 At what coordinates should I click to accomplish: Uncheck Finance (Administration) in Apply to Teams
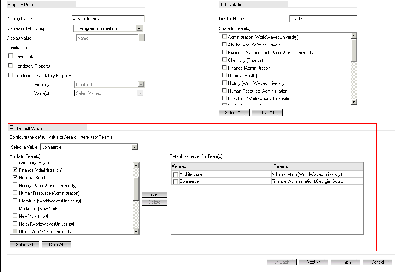click(x=15, y=169)
